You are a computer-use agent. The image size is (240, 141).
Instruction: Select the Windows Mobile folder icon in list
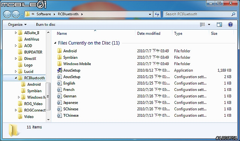59,64
